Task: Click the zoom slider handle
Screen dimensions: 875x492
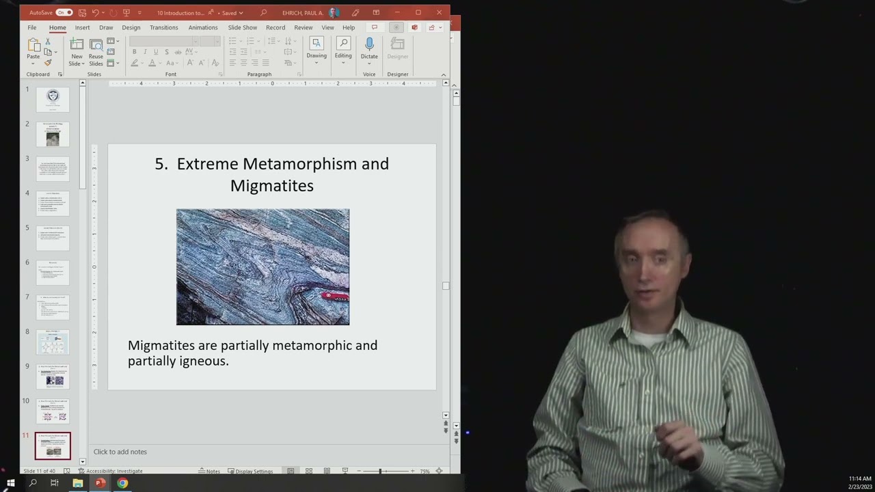Action: [x=380, y=471]
